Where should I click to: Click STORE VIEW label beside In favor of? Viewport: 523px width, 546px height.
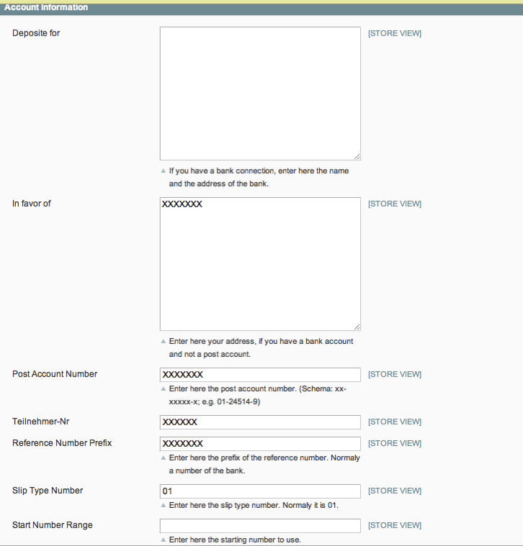(x=395, y=204)
